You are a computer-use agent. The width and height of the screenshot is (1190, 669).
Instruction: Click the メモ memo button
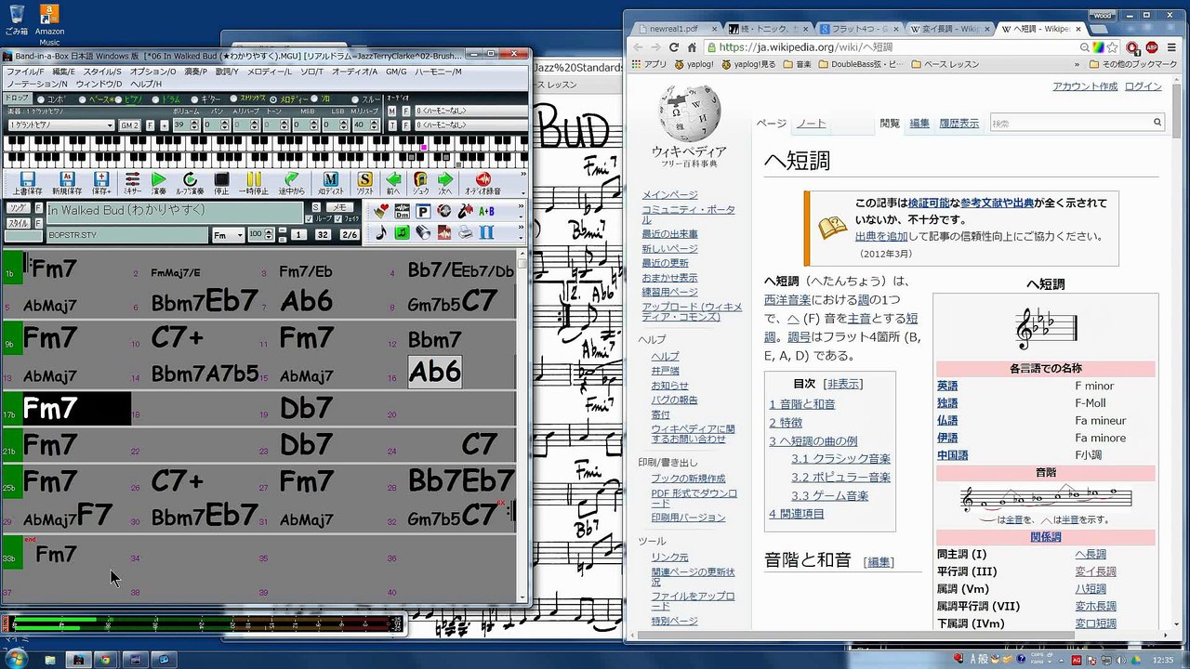(x=341, y=207)
